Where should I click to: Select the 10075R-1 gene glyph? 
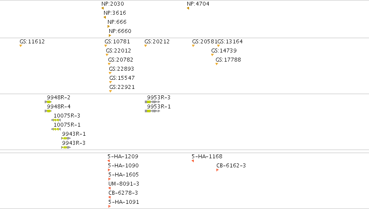(x=56, y=129)
